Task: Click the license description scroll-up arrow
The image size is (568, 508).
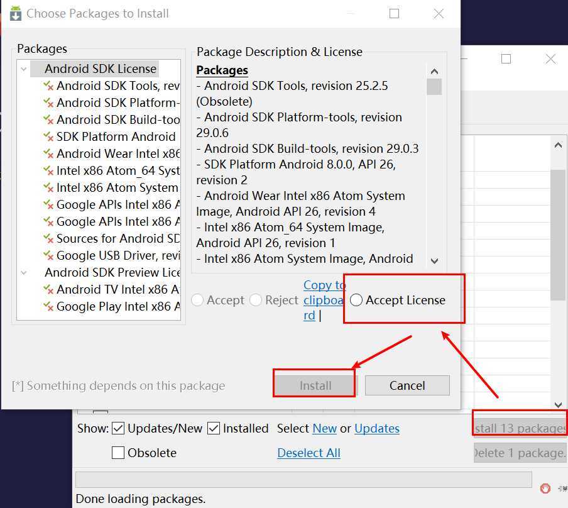Action: [434, 72]
